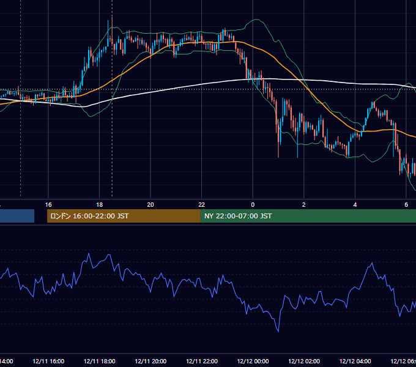Click the 12/11 20:00 date label
416x367 pixels.
tap(150, 361)
